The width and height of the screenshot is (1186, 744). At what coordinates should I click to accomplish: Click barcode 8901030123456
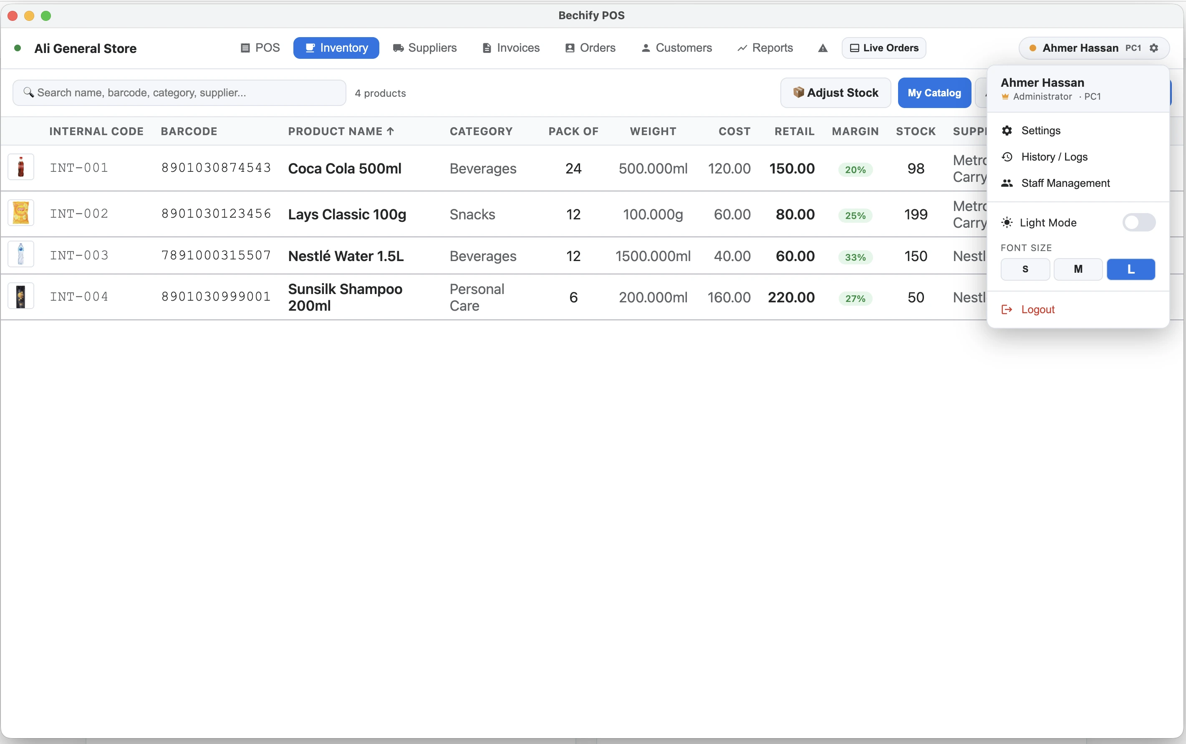216,214
